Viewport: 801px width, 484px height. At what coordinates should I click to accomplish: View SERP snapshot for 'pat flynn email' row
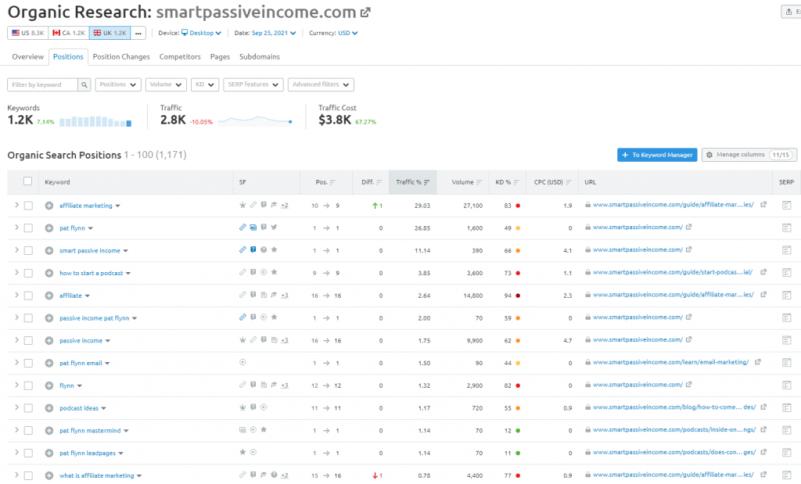coord(787,363)
